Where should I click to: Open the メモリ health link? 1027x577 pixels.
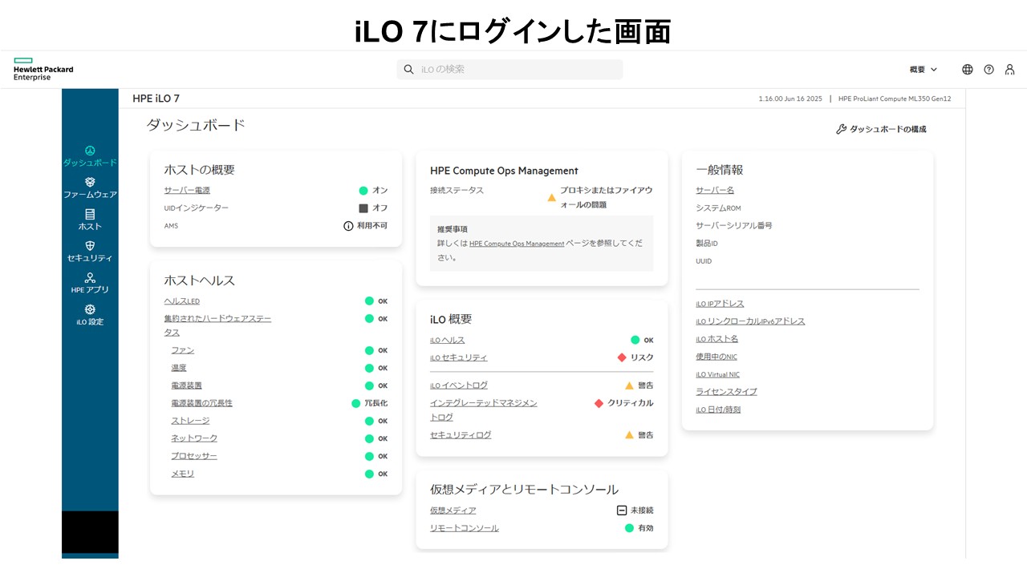183,474
